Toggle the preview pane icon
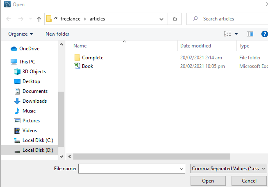The width and height of the screenshot is (268, 187). click(x=250, y=34)
